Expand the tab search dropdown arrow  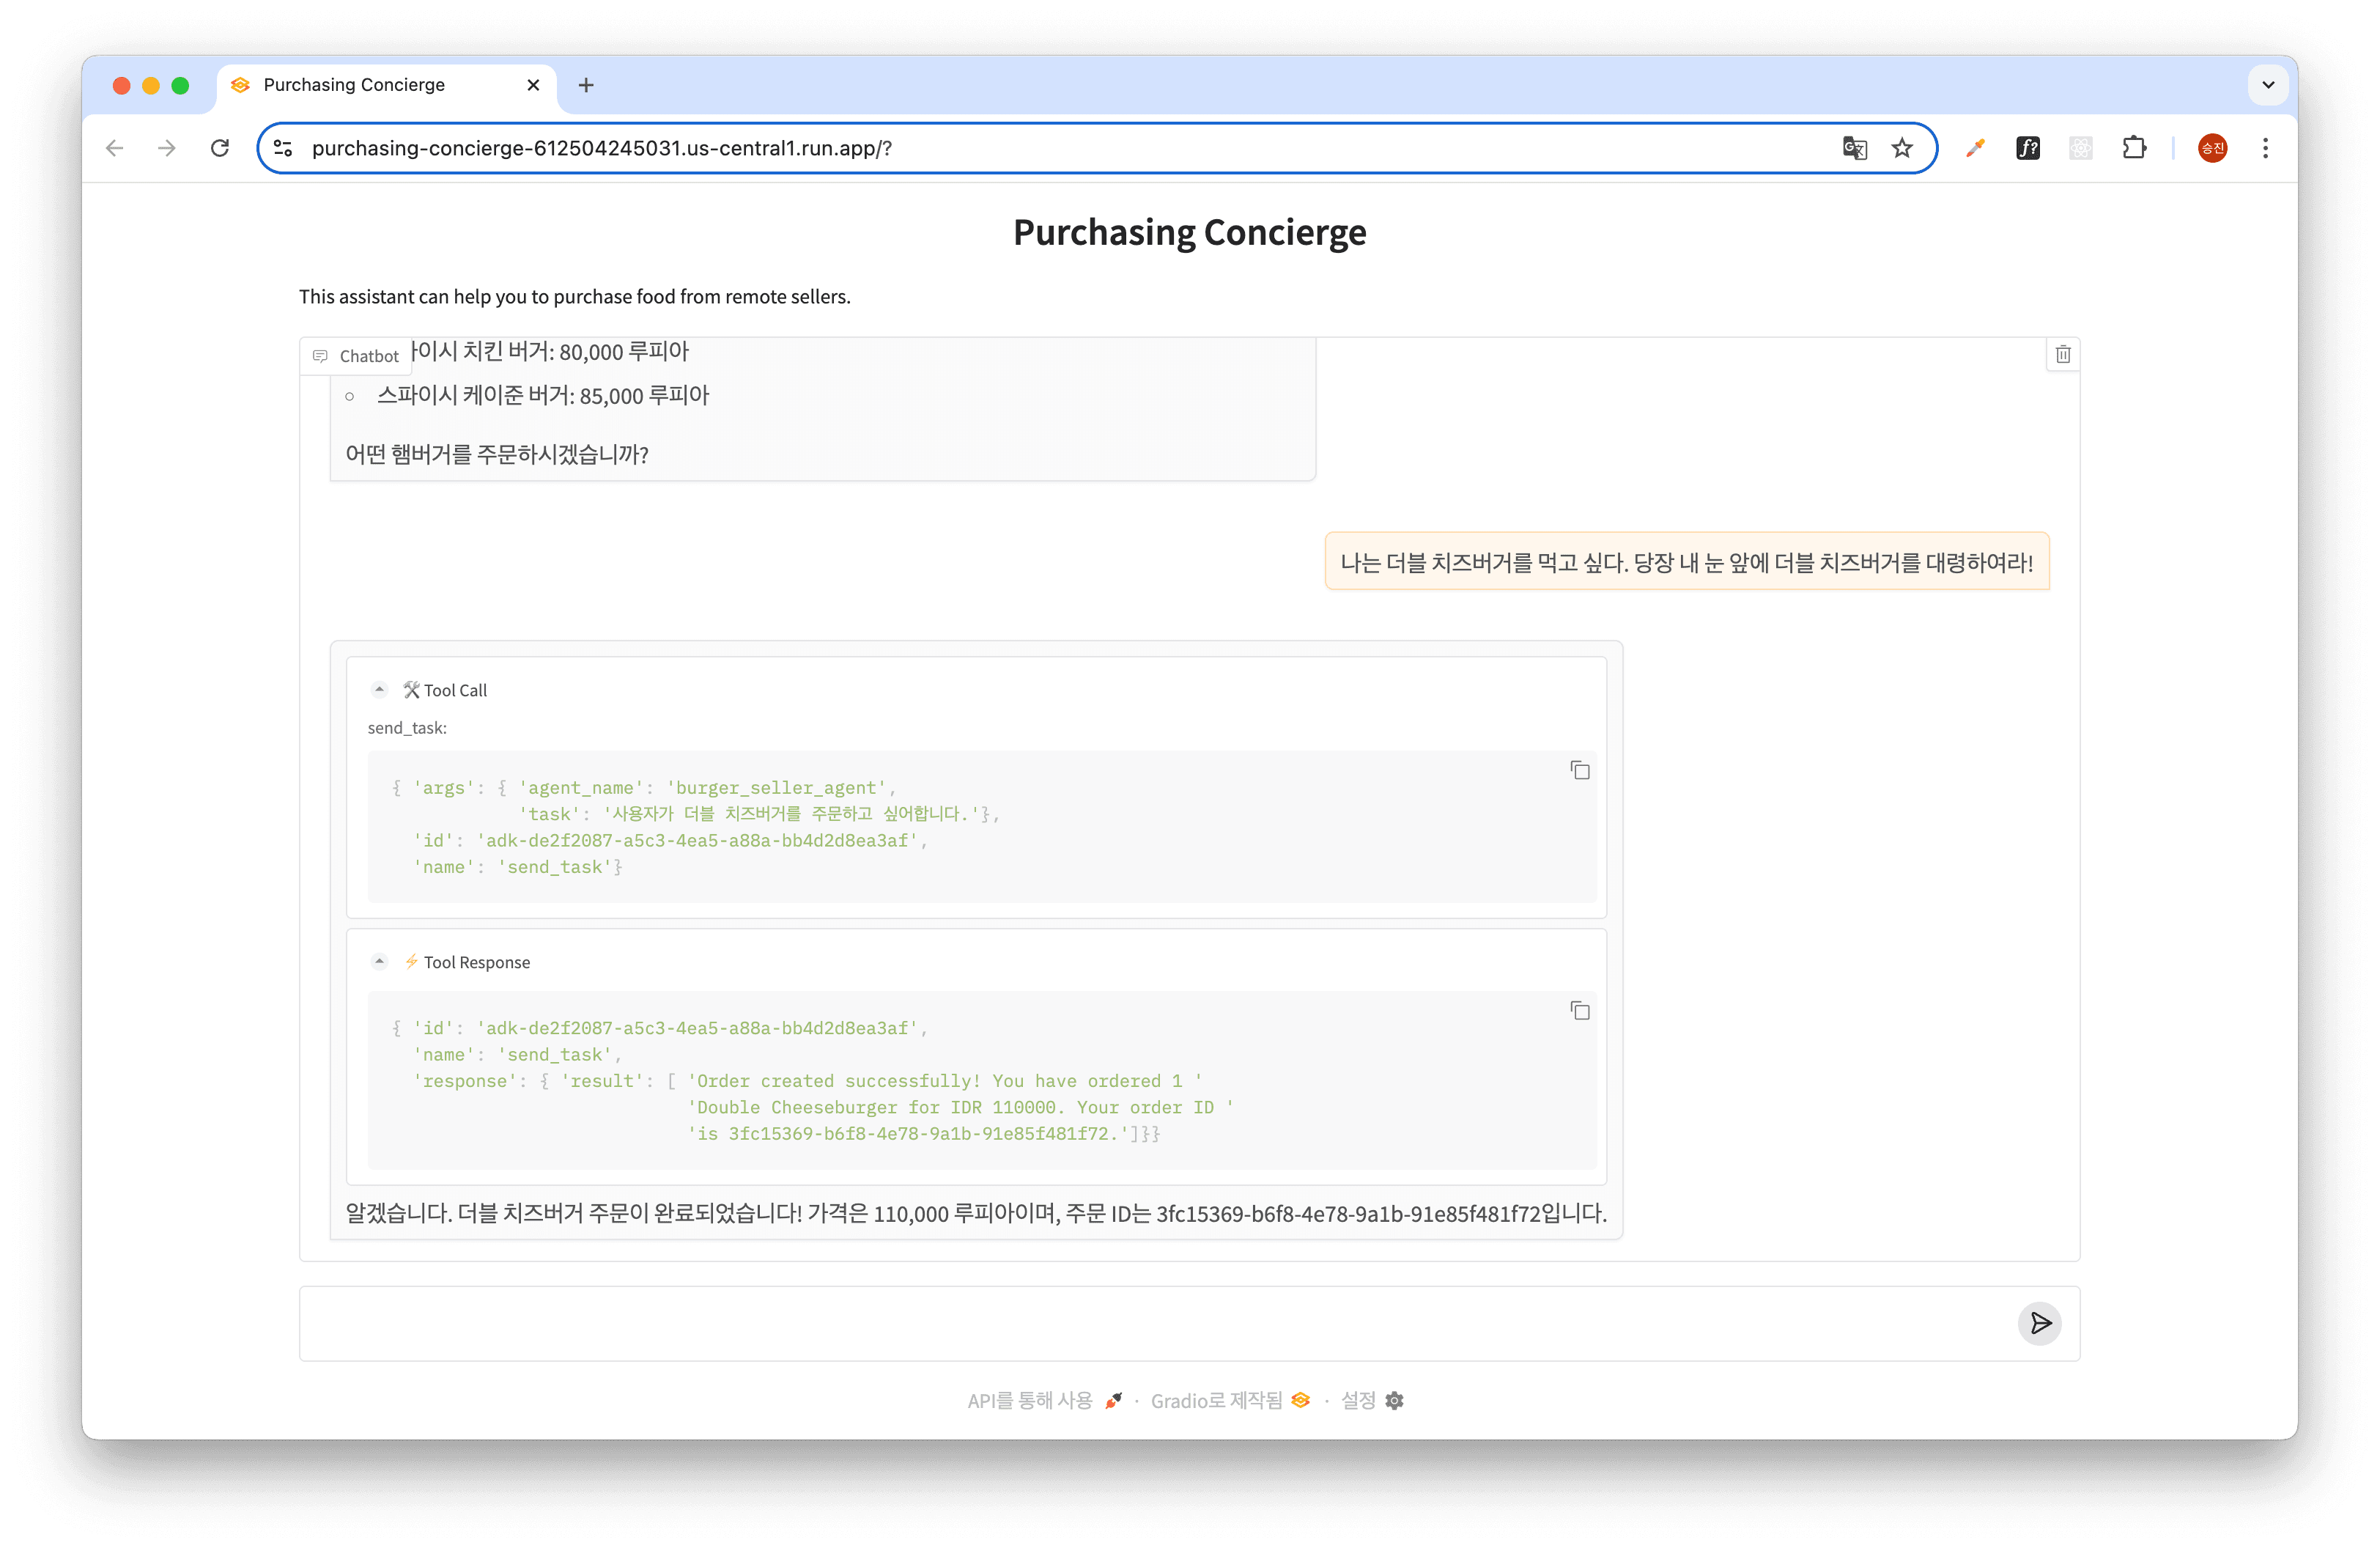pos(2268,85)
